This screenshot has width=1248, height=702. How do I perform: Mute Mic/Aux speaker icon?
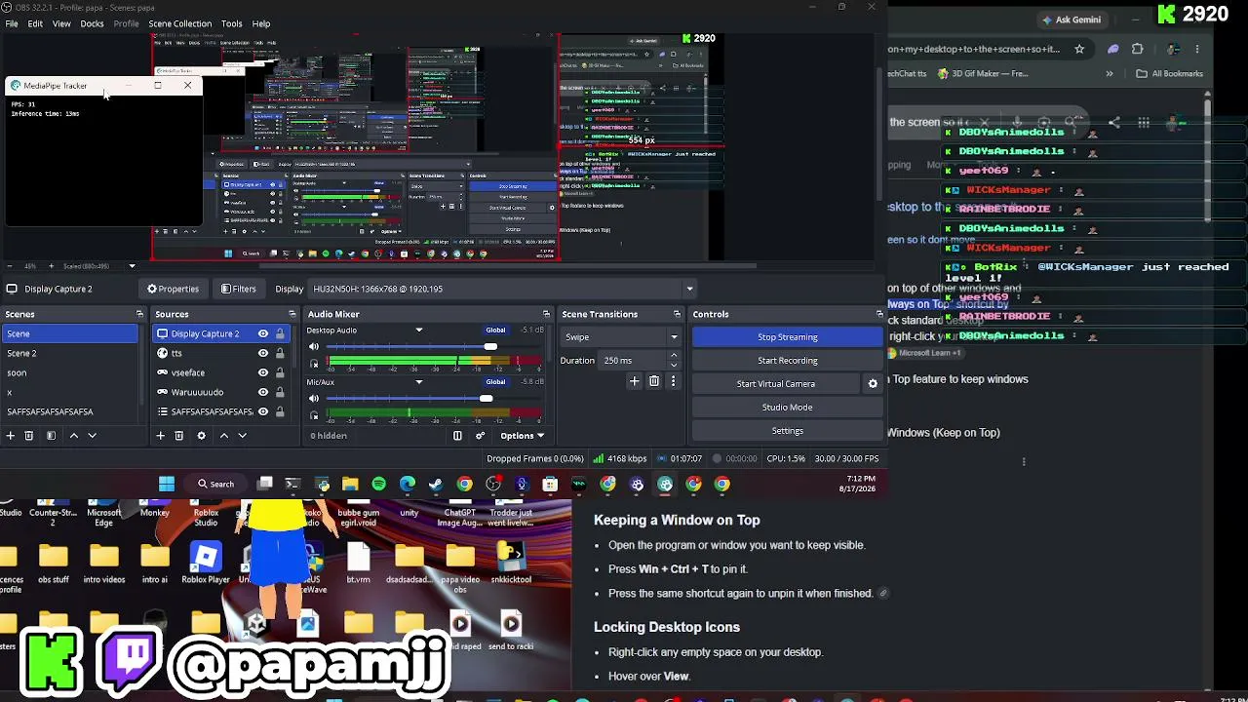click(314, 398)
